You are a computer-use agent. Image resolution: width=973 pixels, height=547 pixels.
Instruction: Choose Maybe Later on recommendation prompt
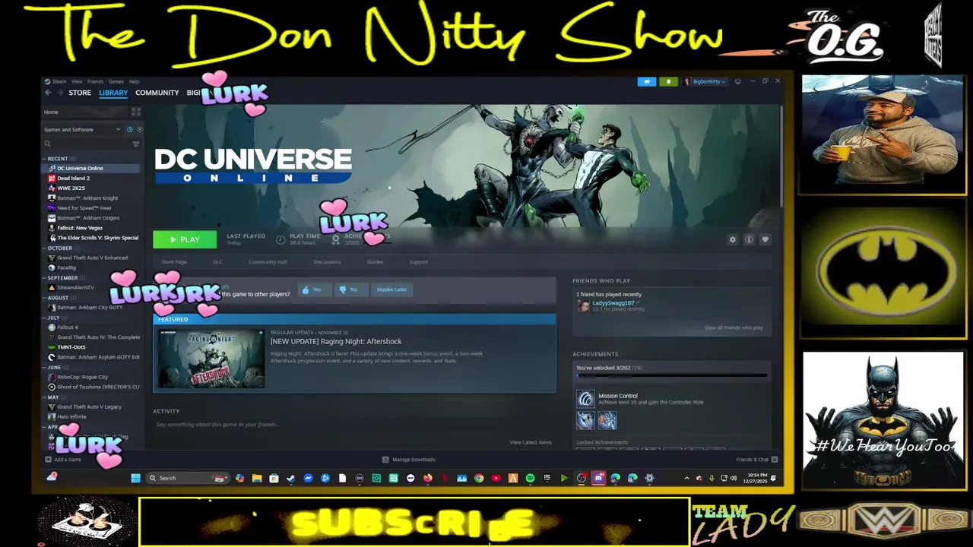coord(391,289)
